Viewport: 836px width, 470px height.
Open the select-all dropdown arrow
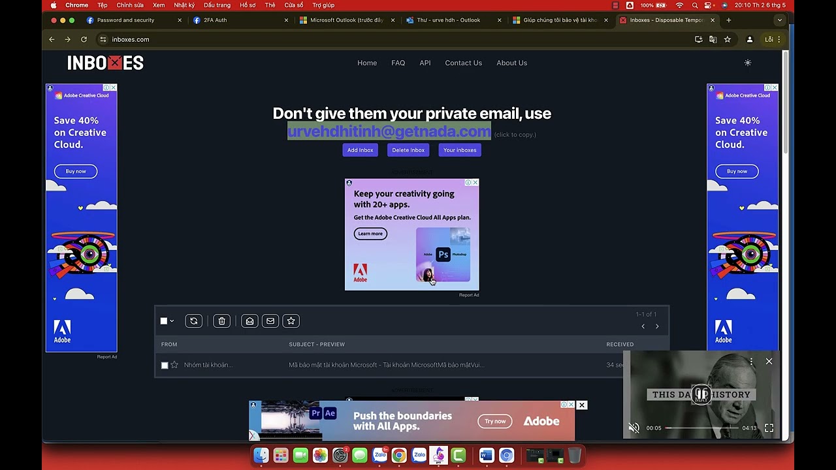pyautogui.click(x=172, y=321)
